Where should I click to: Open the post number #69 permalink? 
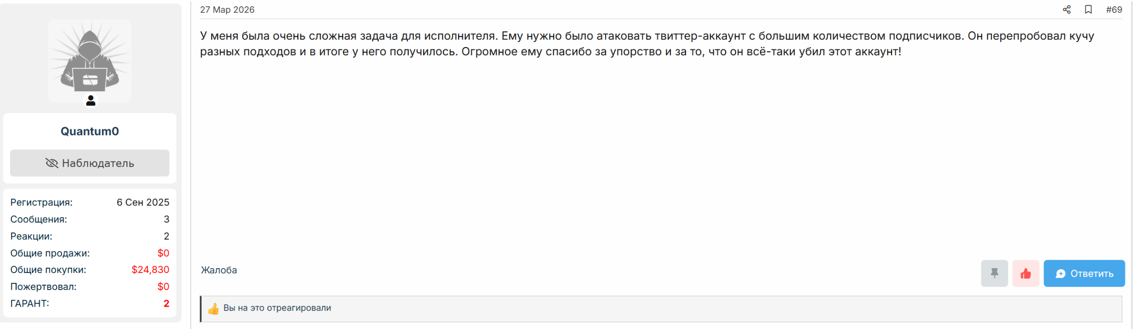[1114, 10]
